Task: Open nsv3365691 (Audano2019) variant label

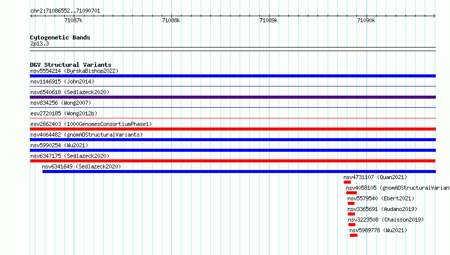Action: tap(382, 209)
